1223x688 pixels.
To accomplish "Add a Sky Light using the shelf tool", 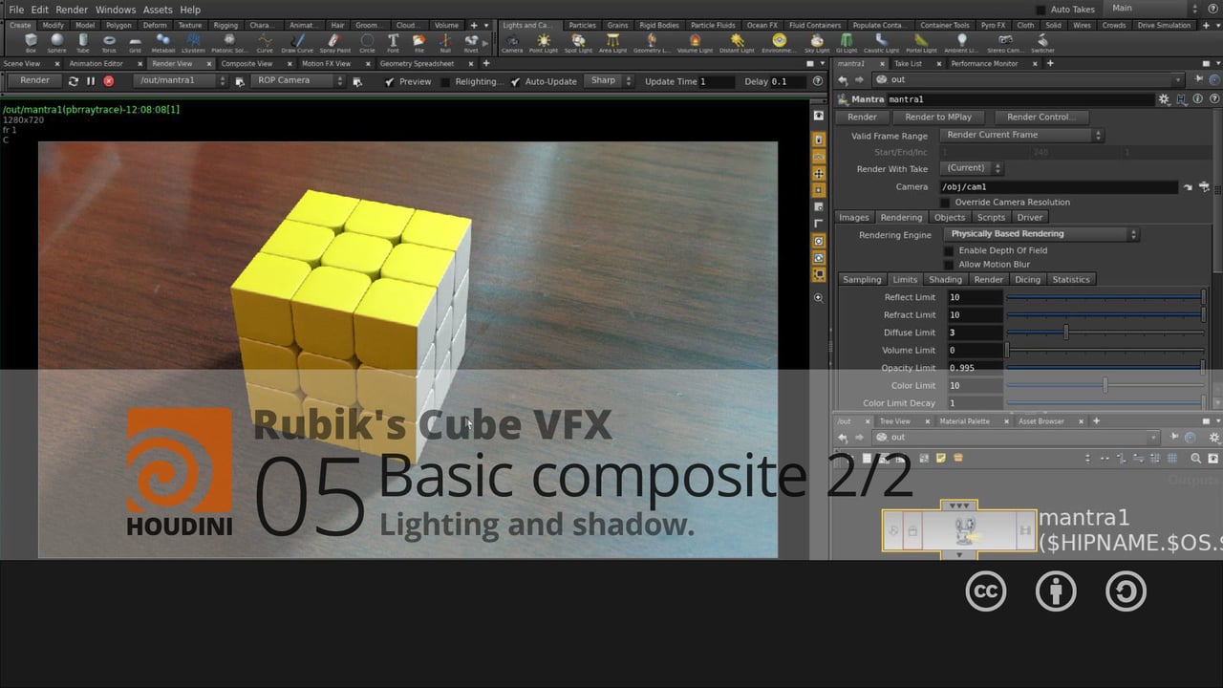I will coord(817,42).
